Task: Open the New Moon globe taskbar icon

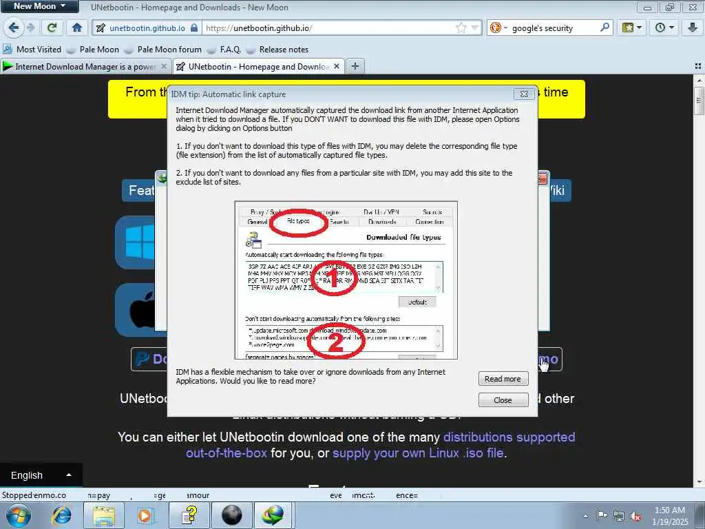Action: pyautogui.click(x=231, y=515)
